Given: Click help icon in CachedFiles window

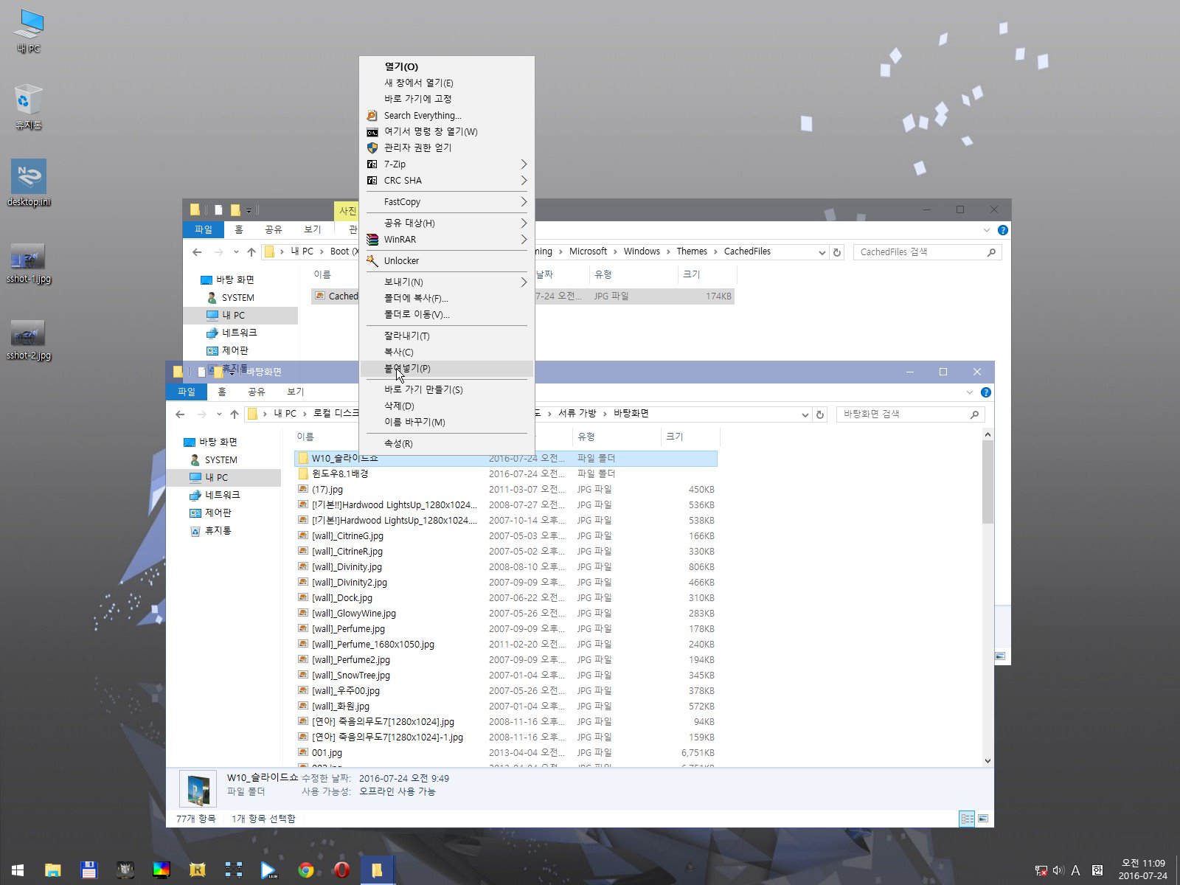Looking at the screenshot, I should point(1003,230).
